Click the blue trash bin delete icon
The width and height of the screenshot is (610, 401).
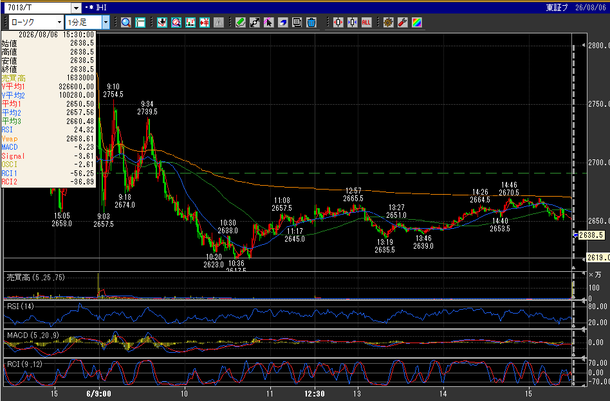[x=311, y=22]
